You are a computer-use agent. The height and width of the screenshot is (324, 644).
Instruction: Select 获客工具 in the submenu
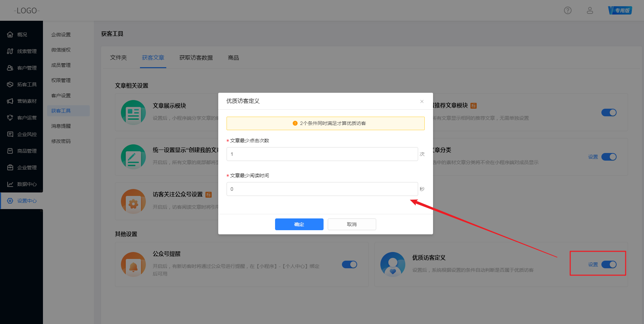[68, 111]
